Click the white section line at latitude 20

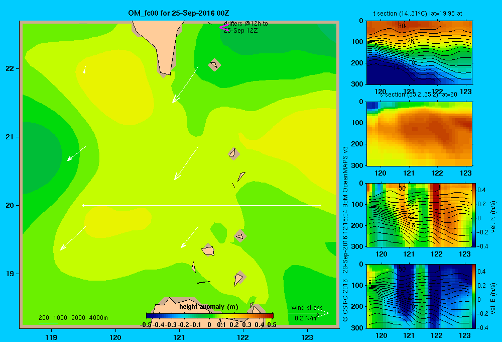(202, 205)
